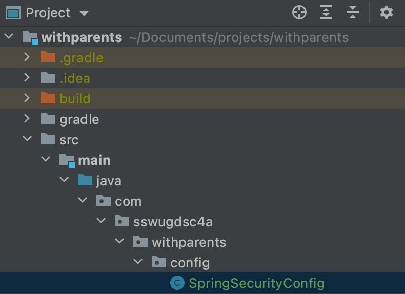Click the Collapse All toolbar icon
Viewport: 405px width, 294px height.
point(353,12)
